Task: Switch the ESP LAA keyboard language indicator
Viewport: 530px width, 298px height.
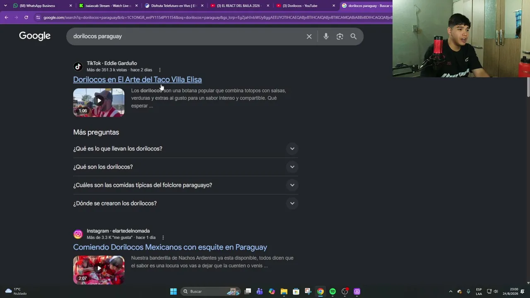Action: (479, 291)
